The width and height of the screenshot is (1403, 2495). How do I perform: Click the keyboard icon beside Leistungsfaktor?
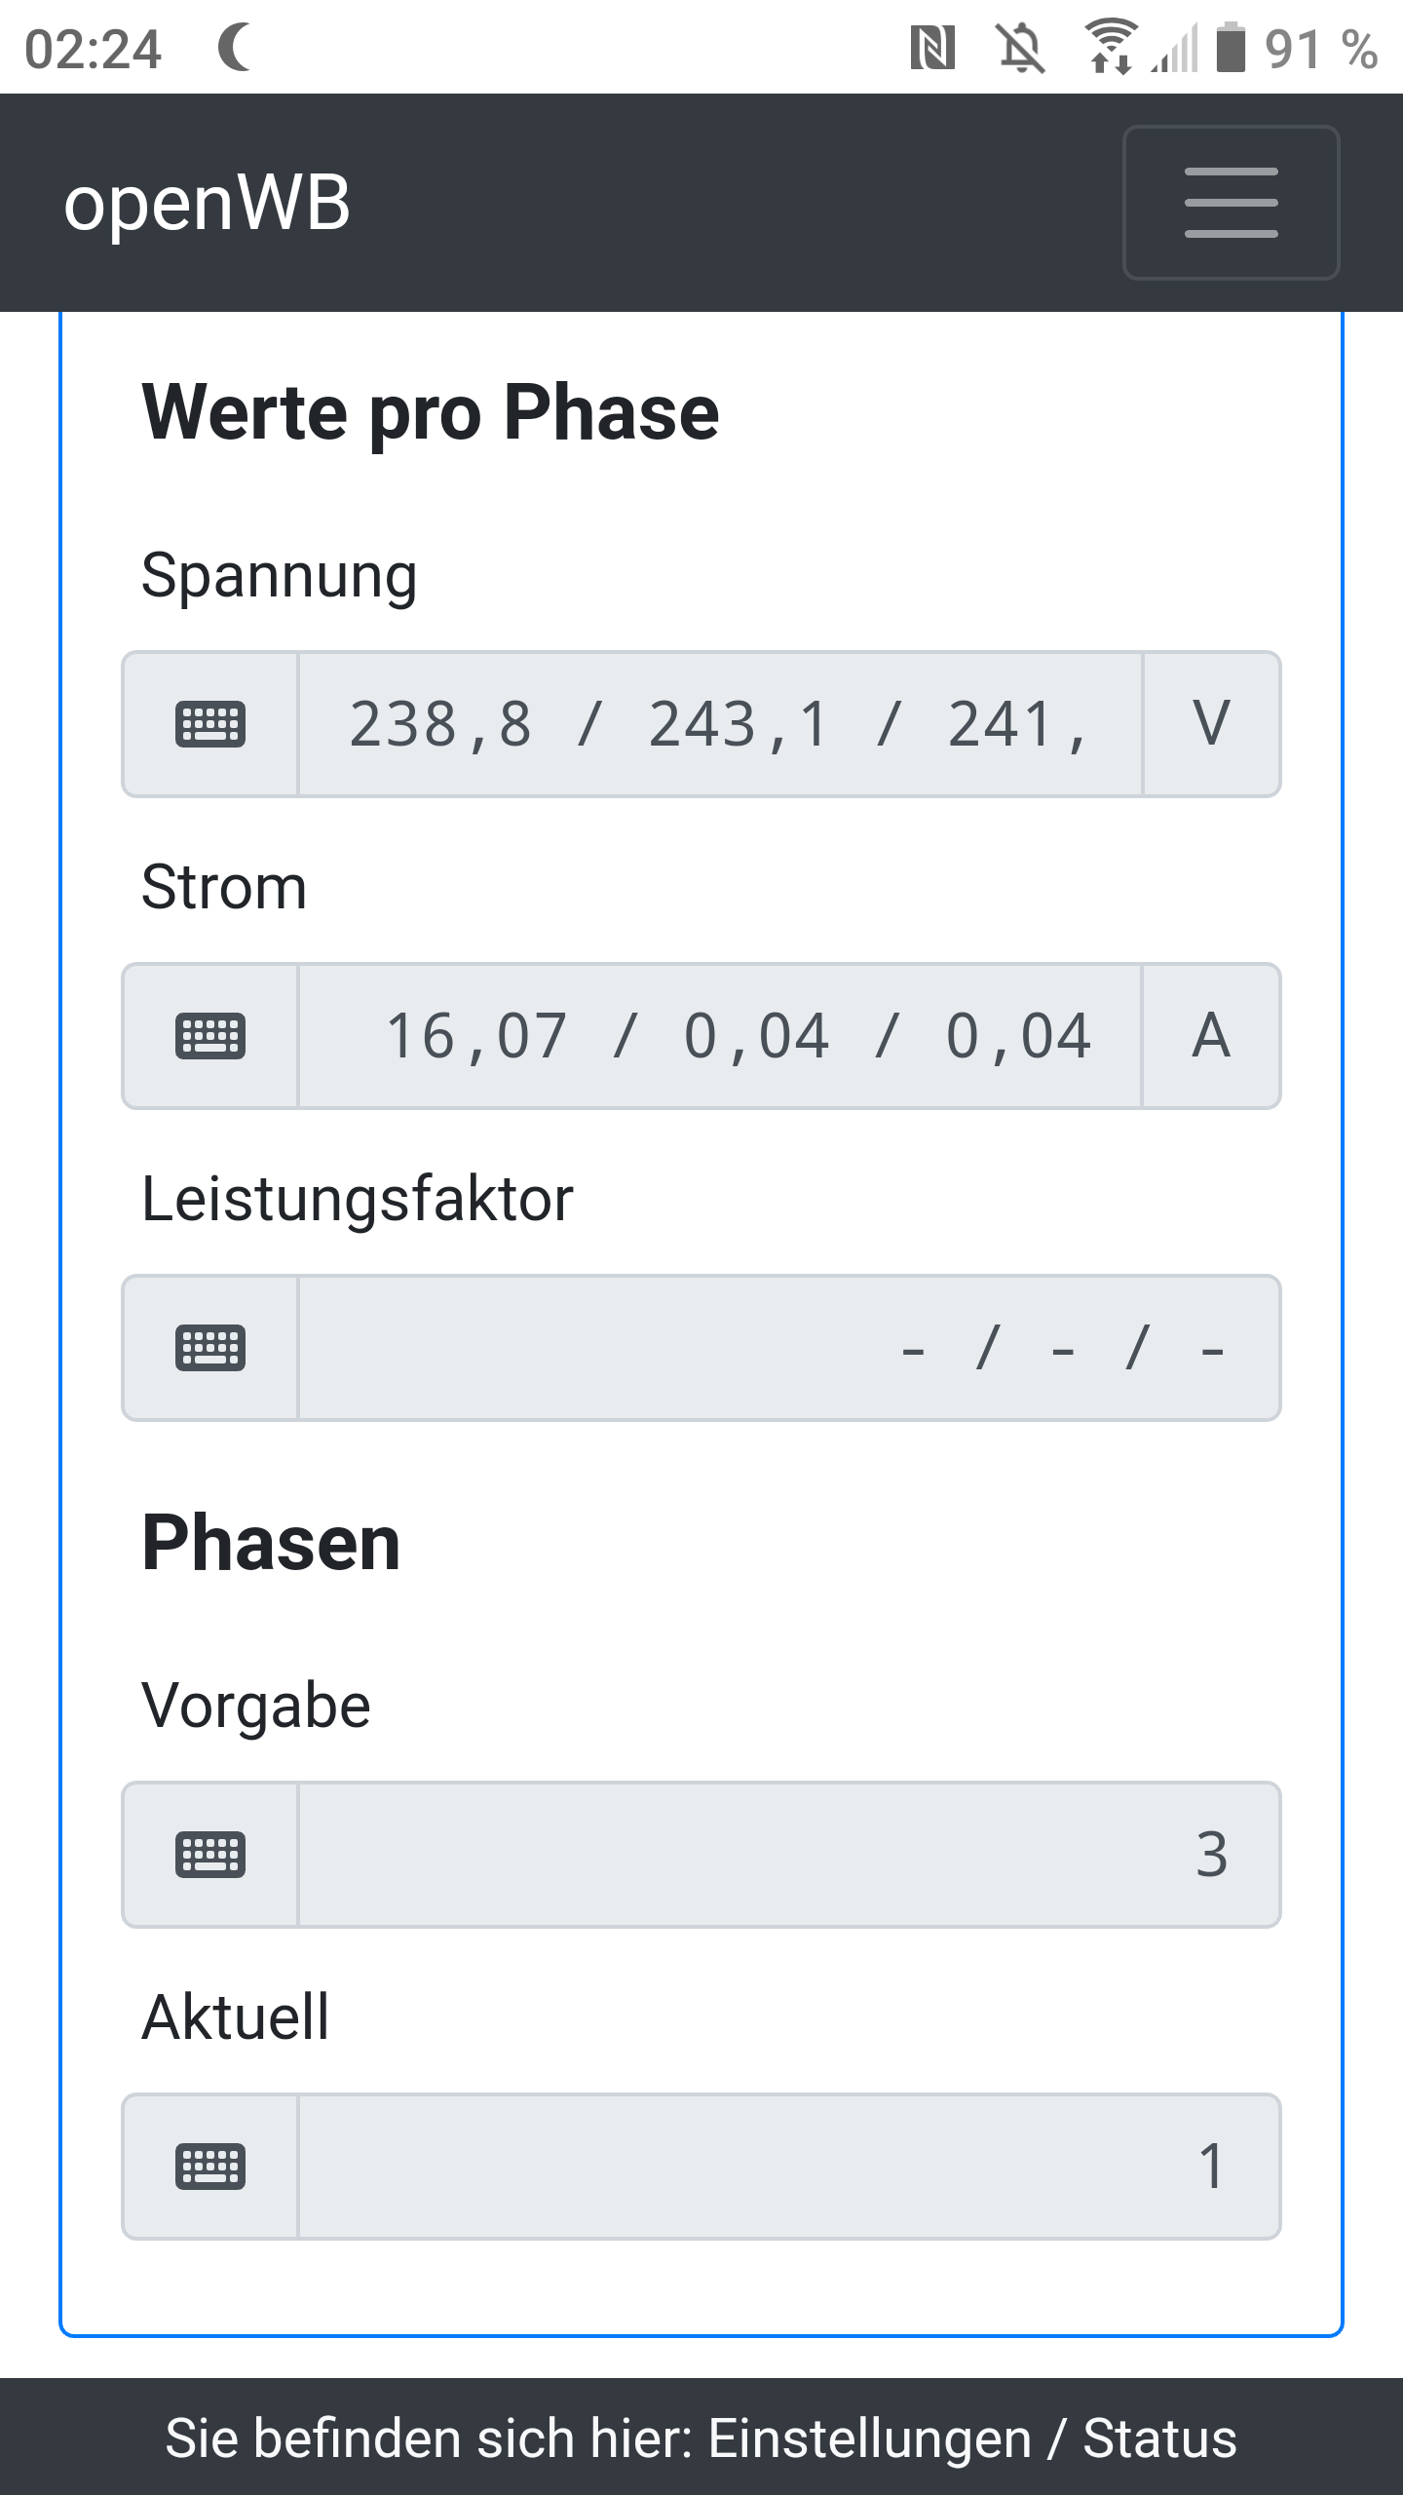point(210,1348)
